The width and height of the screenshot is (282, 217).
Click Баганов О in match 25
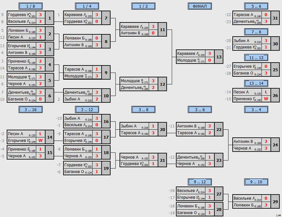tap(243, 73)
